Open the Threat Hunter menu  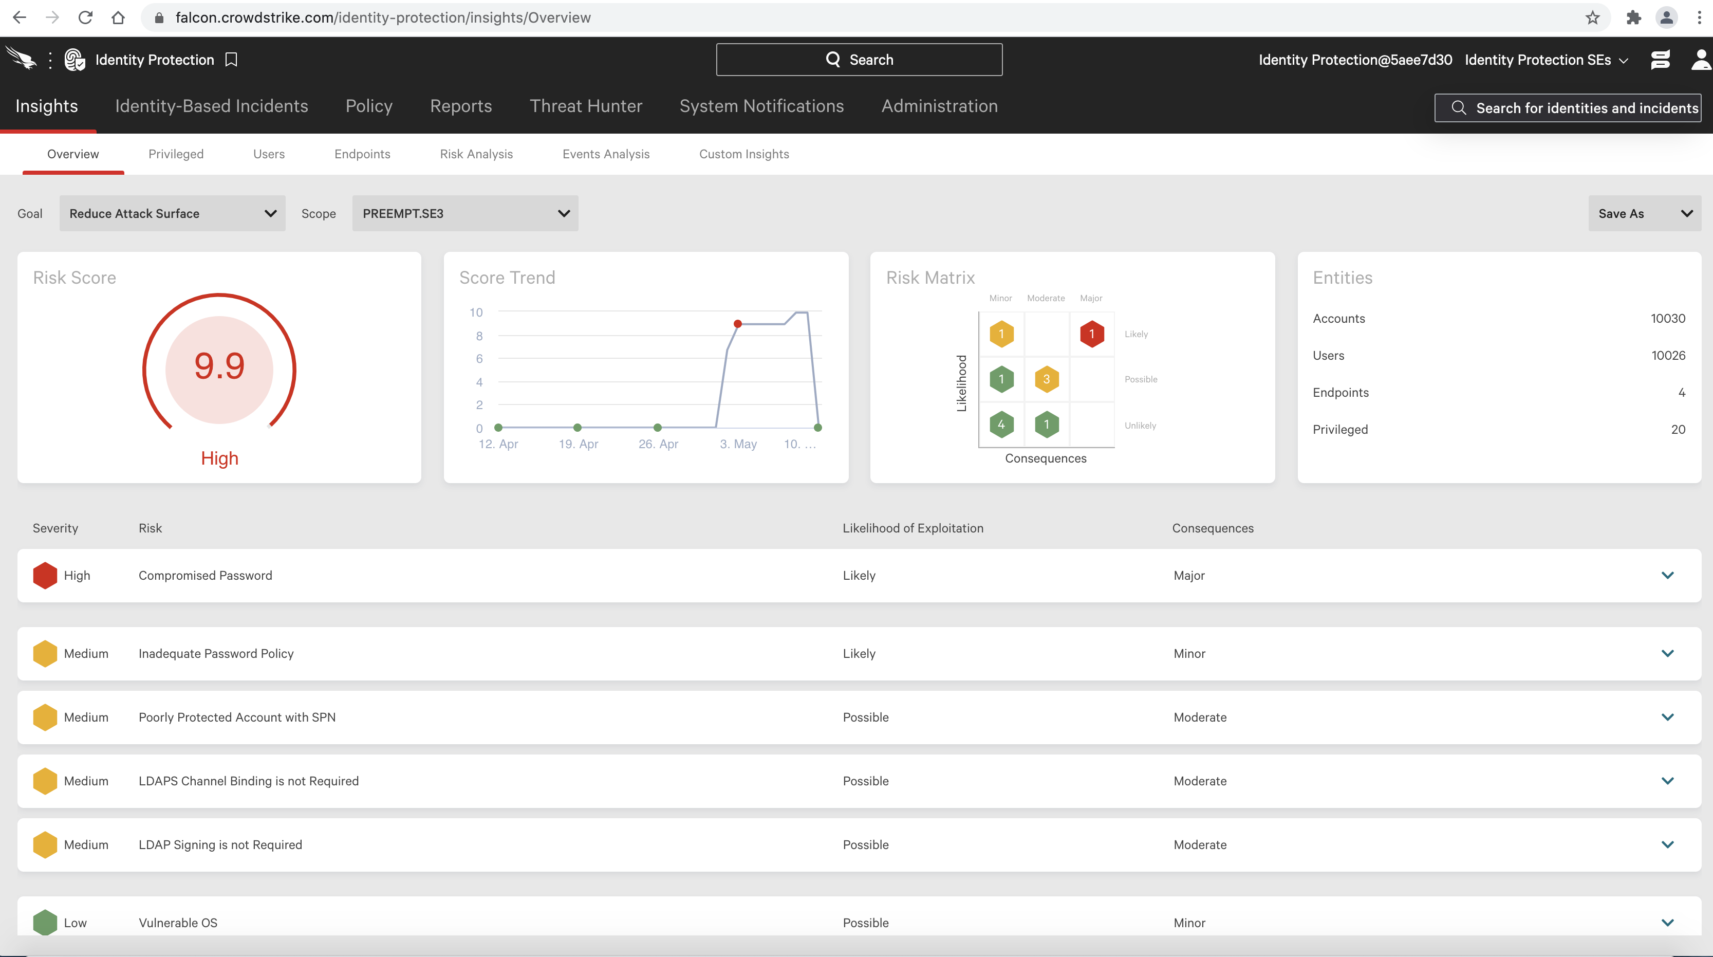(x=586, y=106)
